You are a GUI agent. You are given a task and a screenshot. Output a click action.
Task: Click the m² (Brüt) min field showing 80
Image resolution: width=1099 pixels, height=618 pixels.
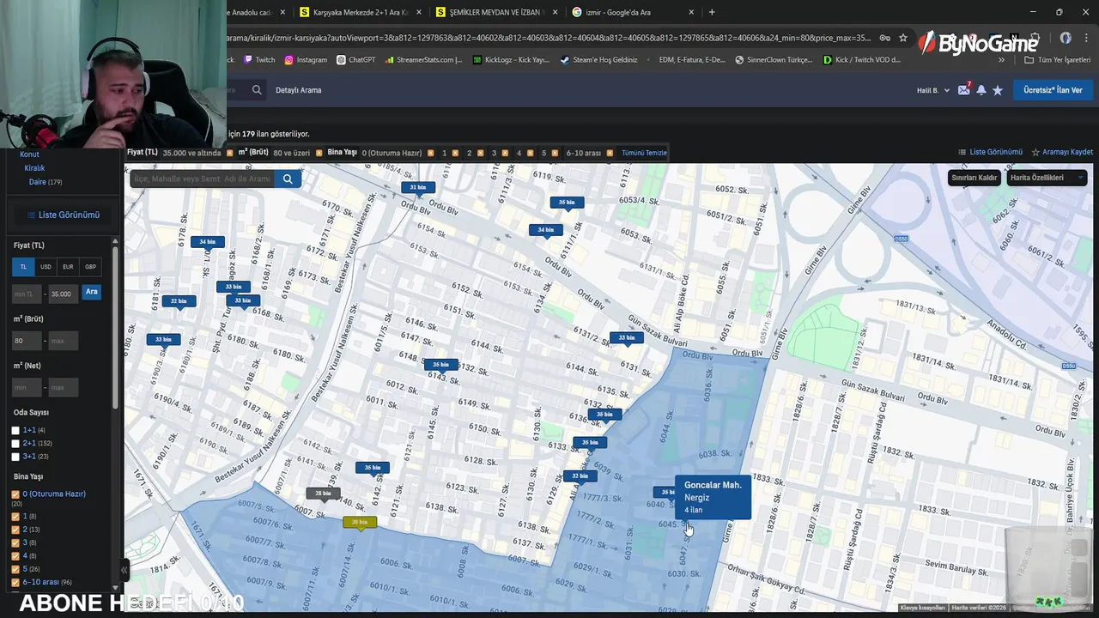point(27,341)
